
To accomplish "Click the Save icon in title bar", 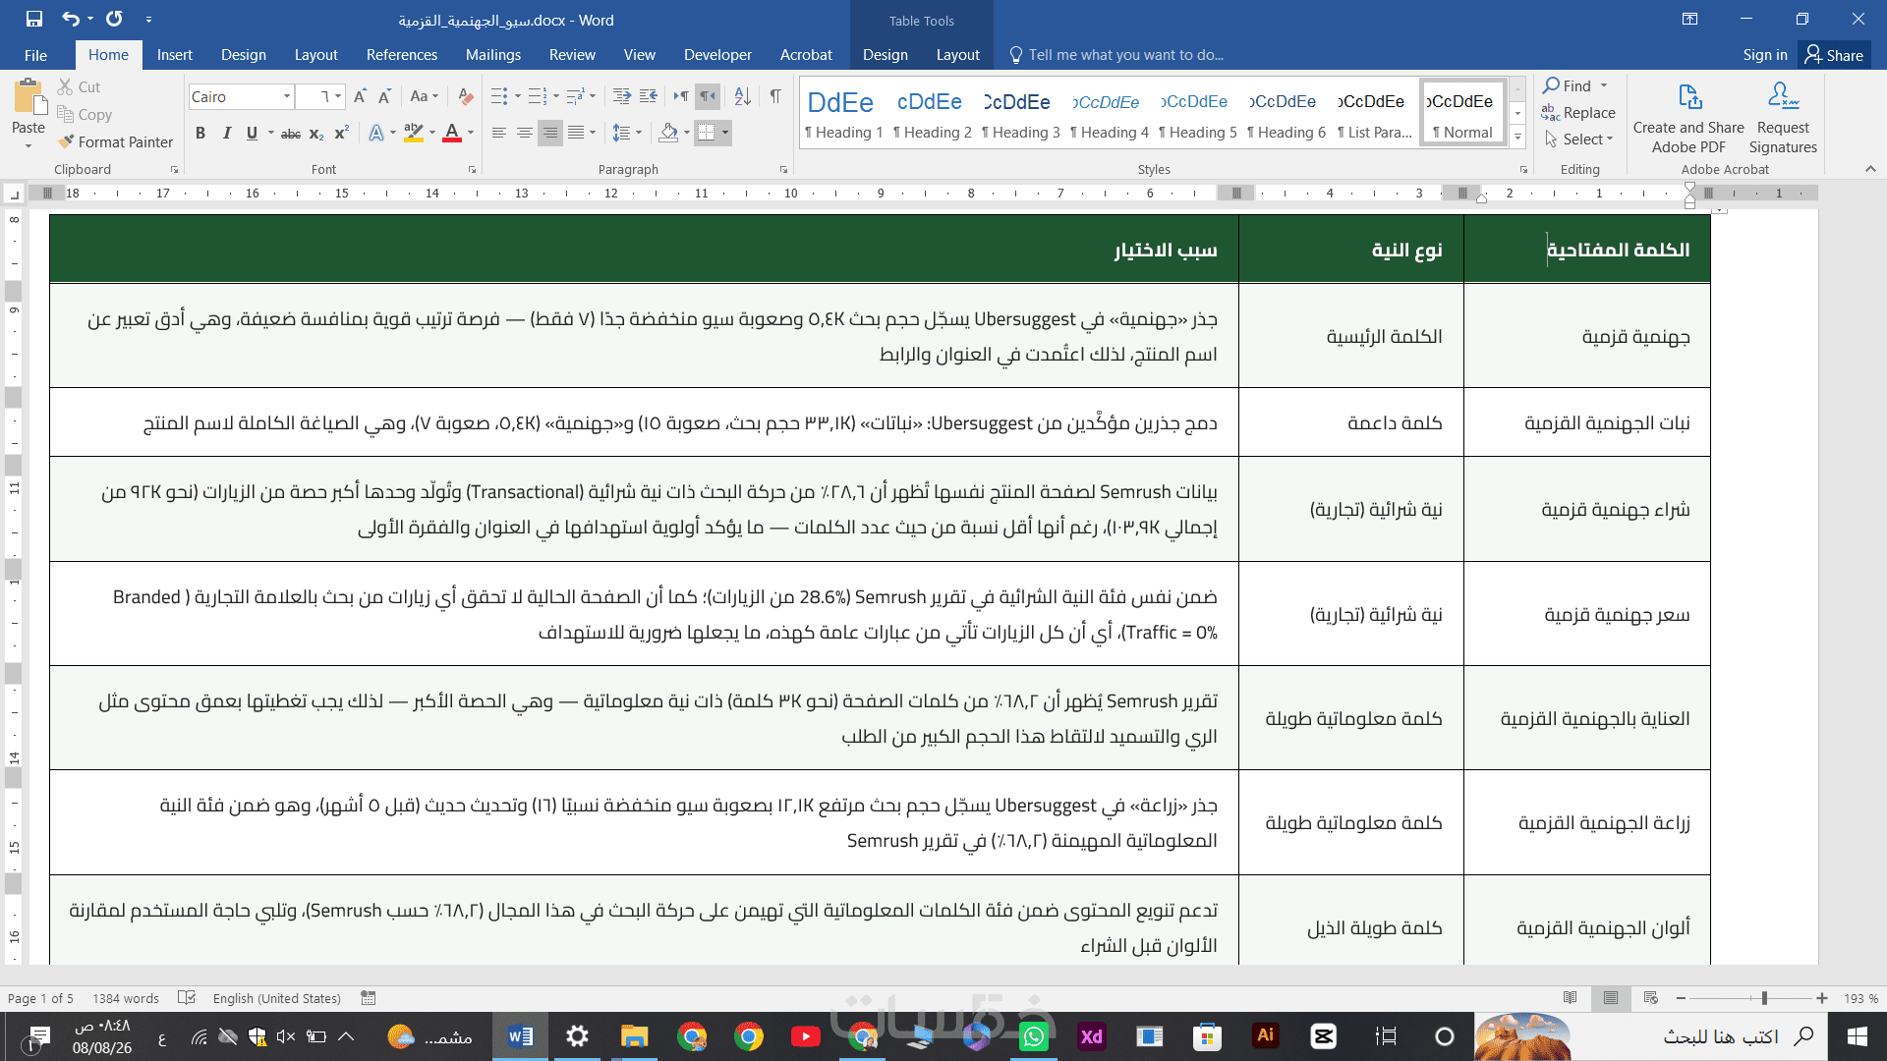I will point(34,19).
